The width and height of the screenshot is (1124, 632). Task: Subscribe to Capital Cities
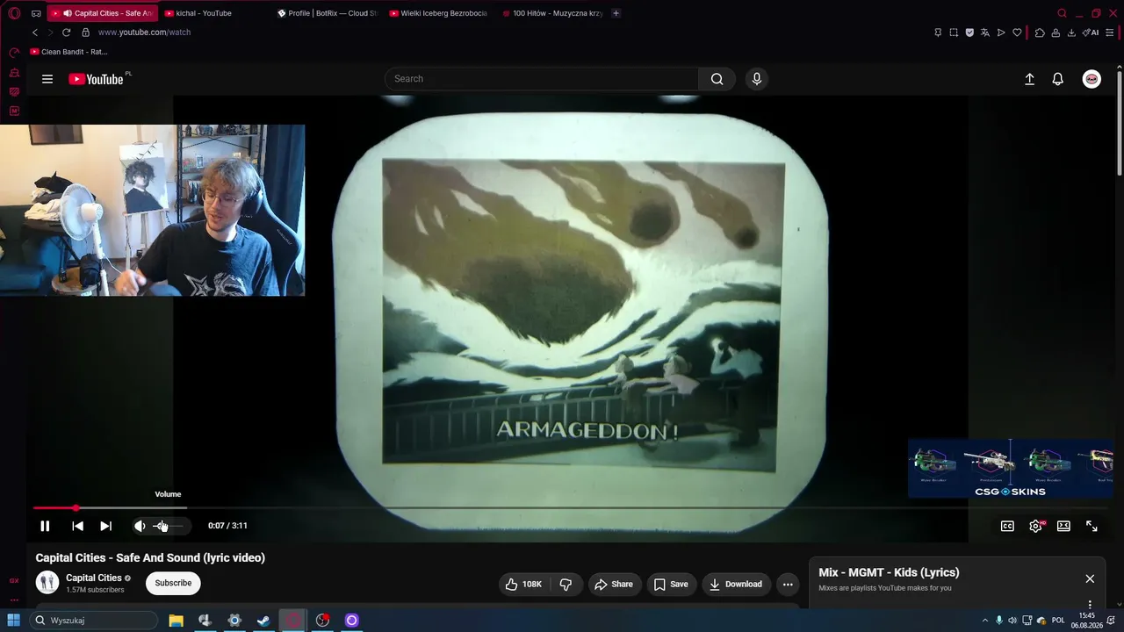point(173,583)
